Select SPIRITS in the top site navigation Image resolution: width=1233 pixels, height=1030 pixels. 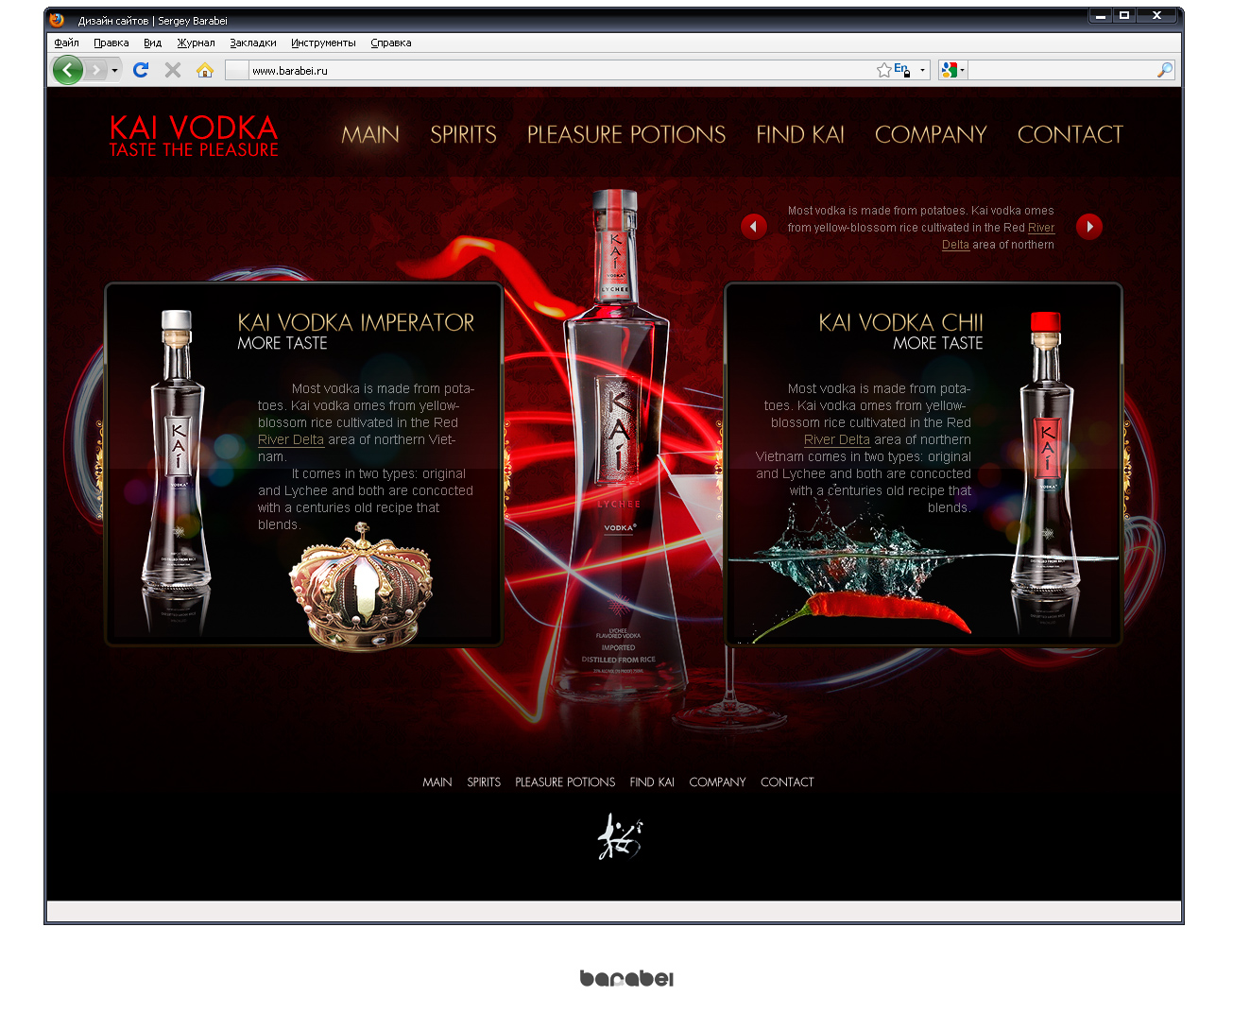pos(463,135)
